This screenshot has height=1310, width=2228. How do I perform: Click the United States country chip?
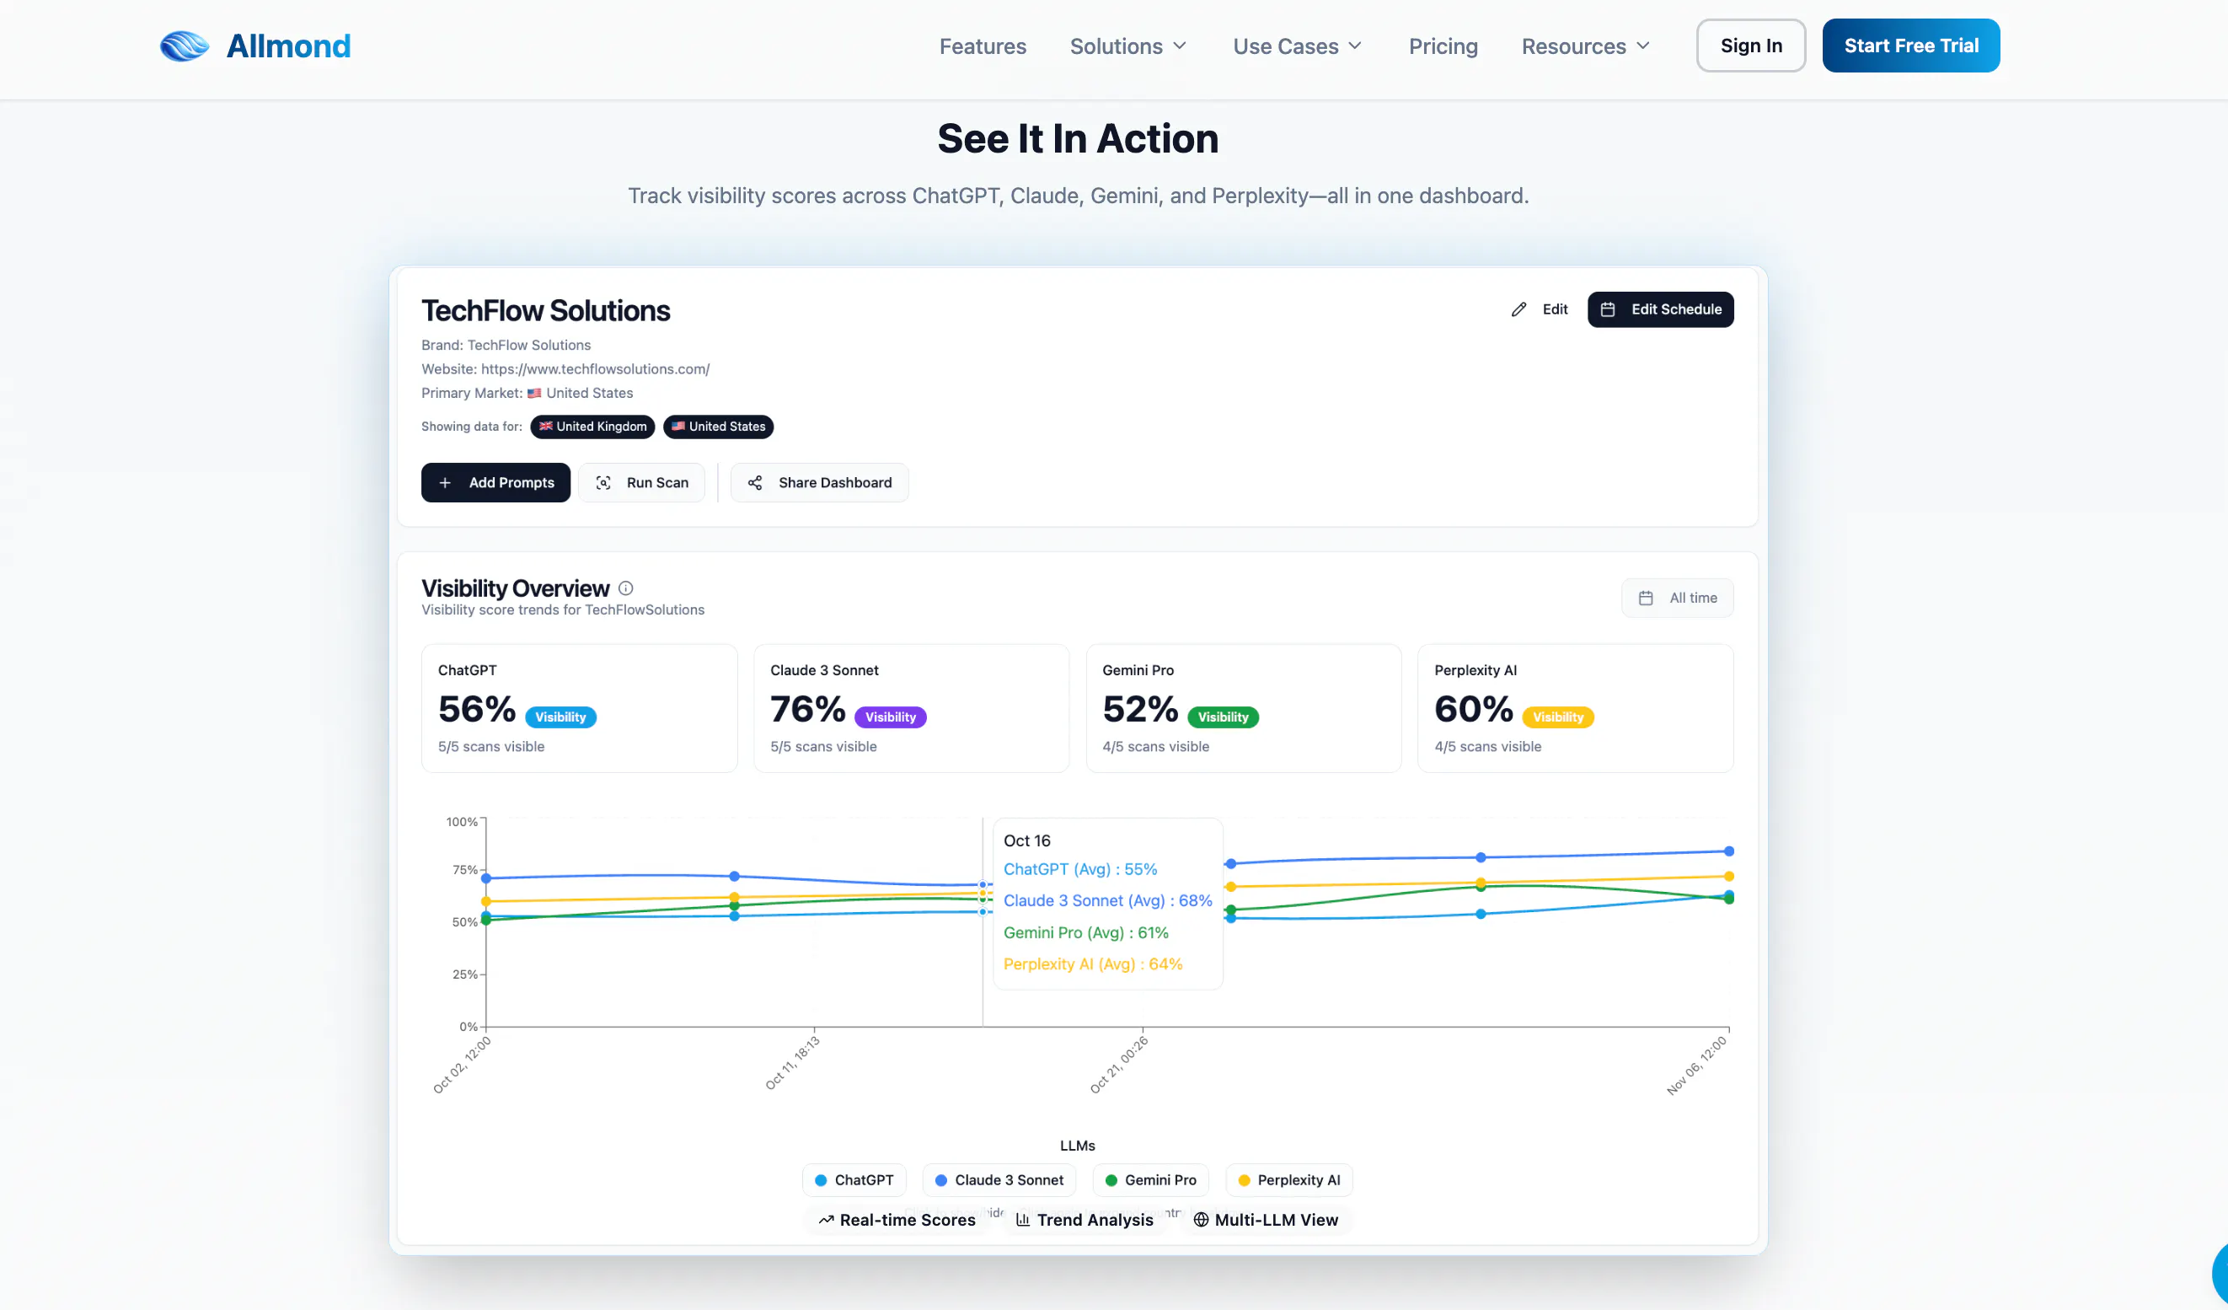point(718,427)
